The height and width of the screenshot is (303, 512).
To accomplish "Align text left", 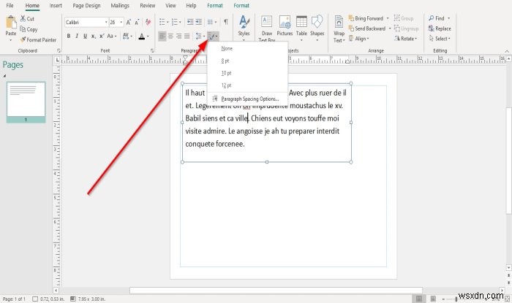I will [x=162, y=36].
